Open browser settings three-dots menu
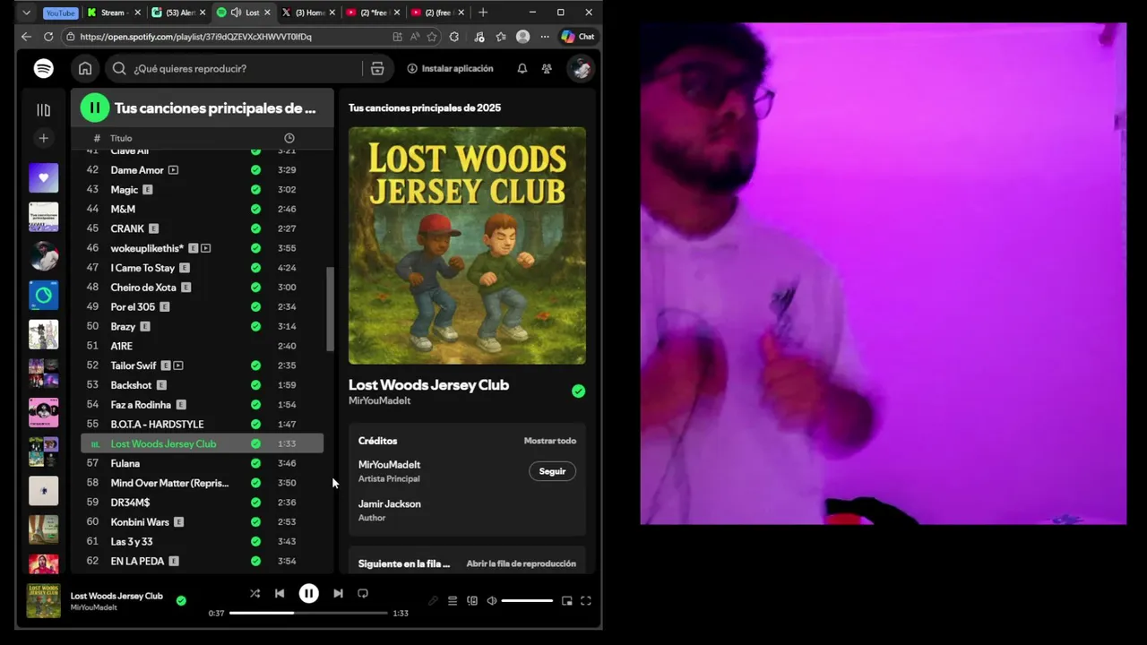This screenshot has width=1147, height=645. (545, 37)
